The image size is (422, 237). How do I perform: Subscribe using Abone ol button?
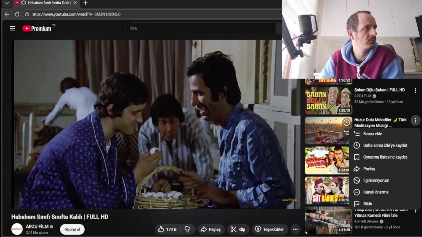pyautogui.click(x=72, y=229)
